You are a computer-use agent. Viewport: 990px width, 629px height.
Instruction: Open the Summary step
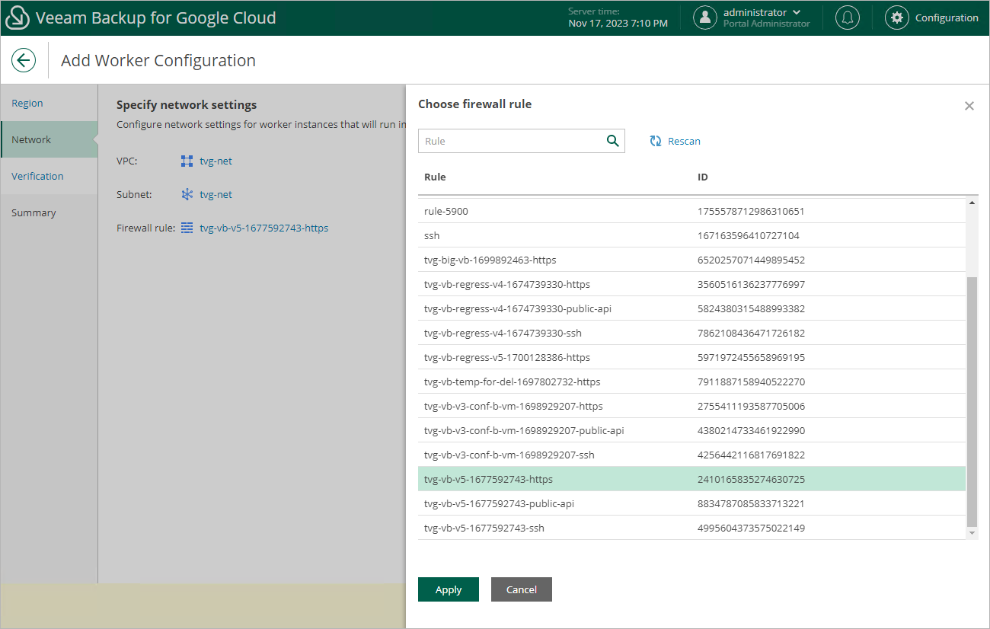(x=49, y=212)
